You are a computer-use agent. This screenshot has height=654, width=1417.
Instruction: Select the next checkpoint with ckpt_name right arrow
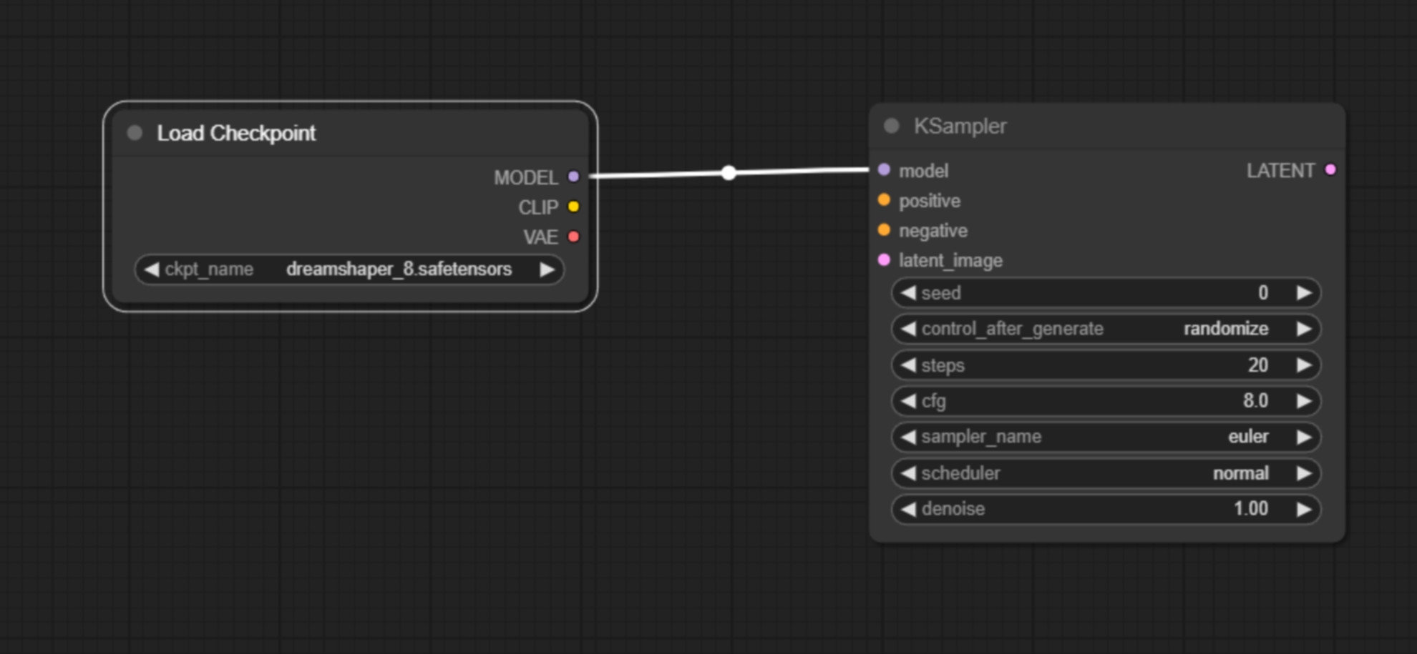(547, 269)
